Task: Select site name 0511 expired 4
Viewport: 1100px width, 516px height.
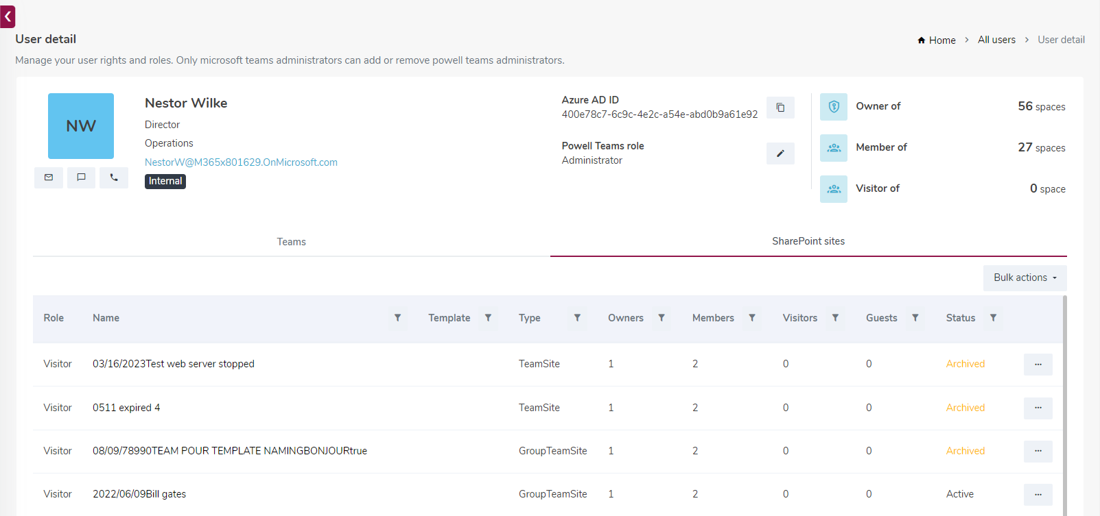Action: (x=126, y=408)
